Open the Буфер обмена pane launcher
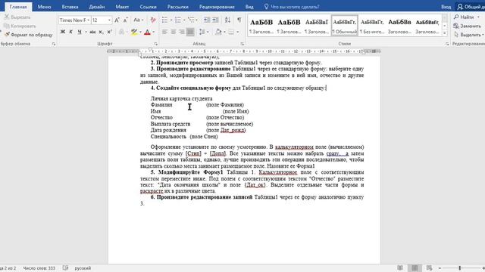This screenshot has width=485, height=272. pyautogui.click(x=54, y=44)
